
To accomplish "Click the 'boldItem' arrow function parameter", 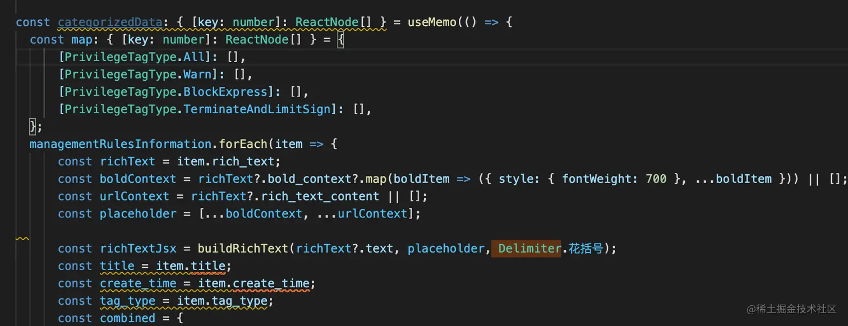I will [422, 179].
